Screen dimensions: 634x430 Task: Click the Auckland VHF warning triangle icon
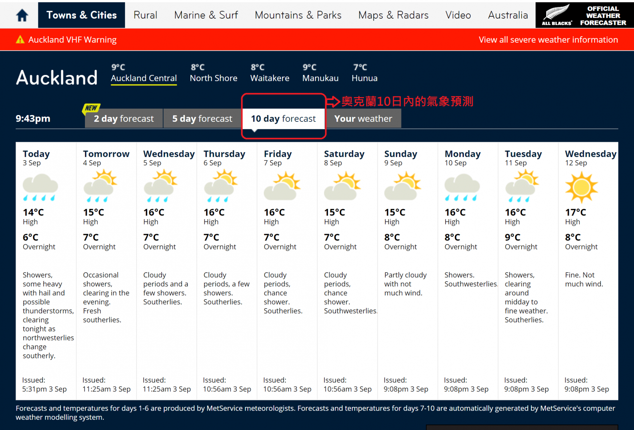[20, 39]
